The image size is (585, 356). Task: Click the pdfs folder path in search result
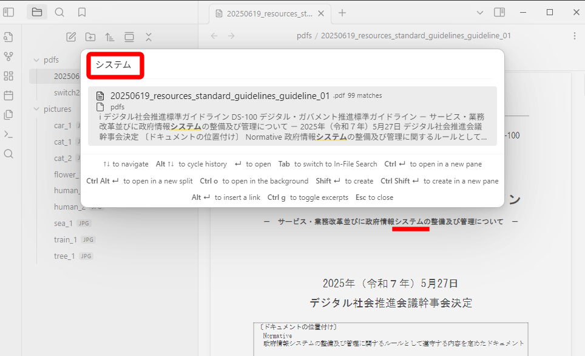118,107
